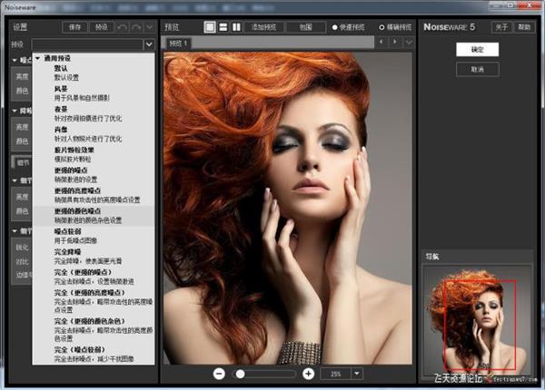Choose the 肖像 preset from the list
545x390 pixels.
pyautogui.click(x=61, y=130)
